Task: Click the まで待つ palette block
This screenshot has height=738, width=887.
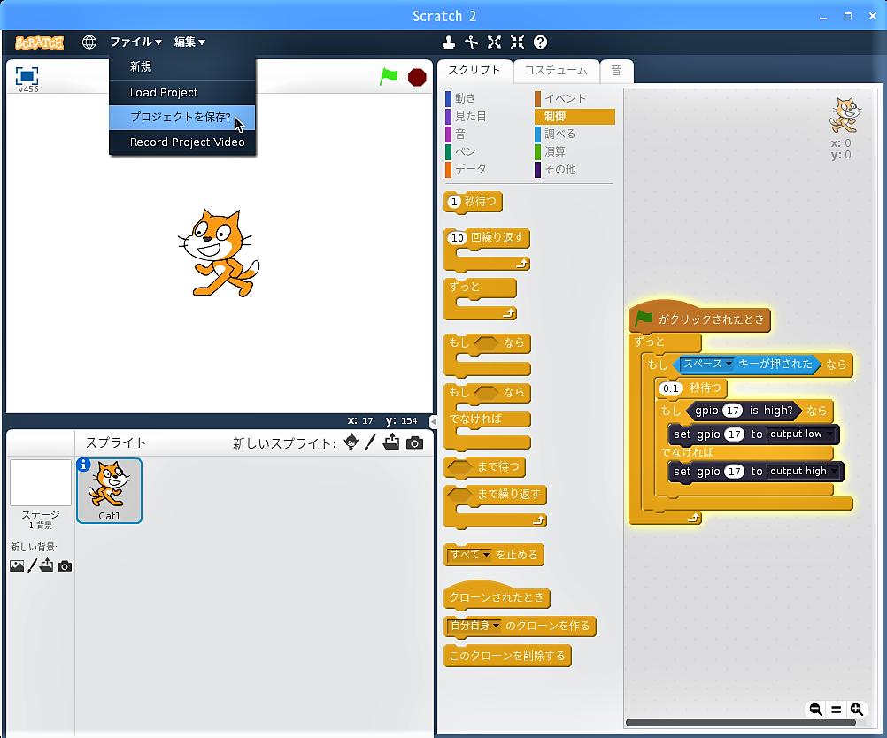Action: (485, 467)
